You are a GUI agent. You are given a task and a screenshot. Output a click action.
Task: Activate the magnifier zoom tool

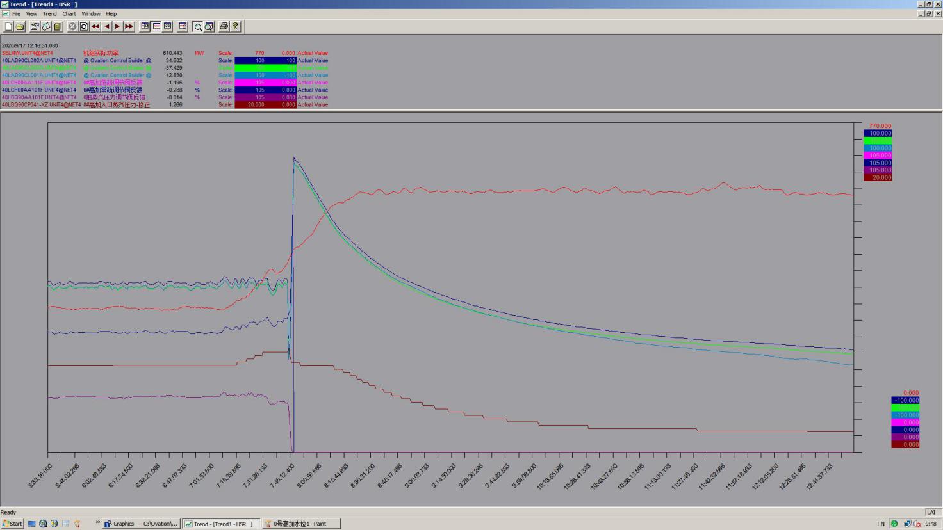tap(198, 26)
